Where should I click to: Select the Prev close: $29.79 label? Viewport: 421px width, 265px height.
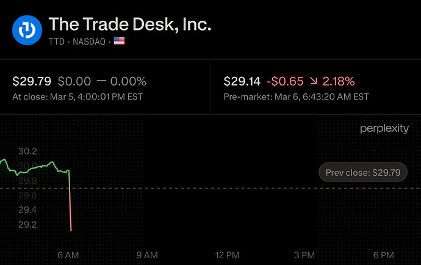[x=362, y=173]
